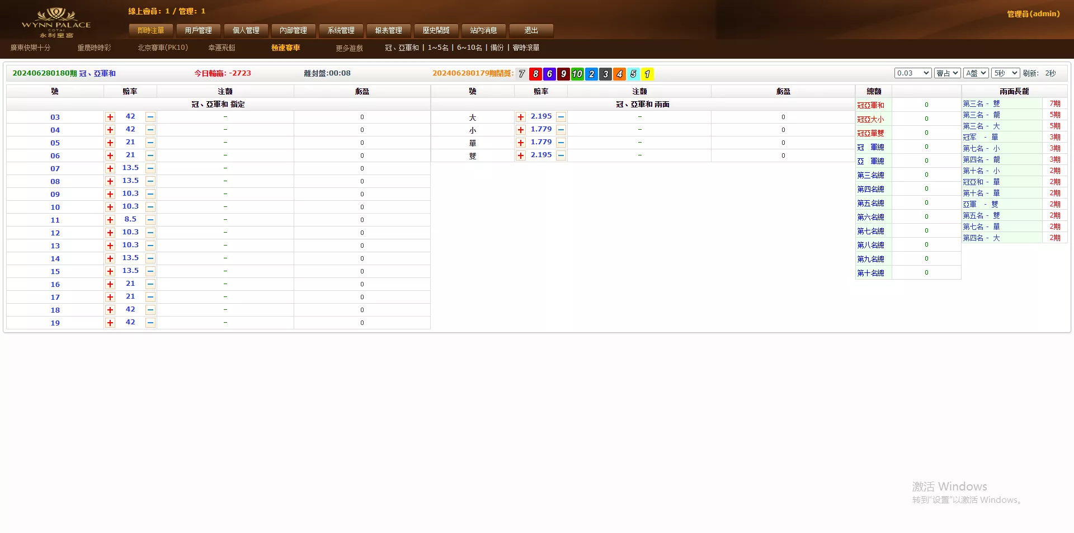Click the red number 8 result ball
1074x533 pixels.
[x=535, y=74]
